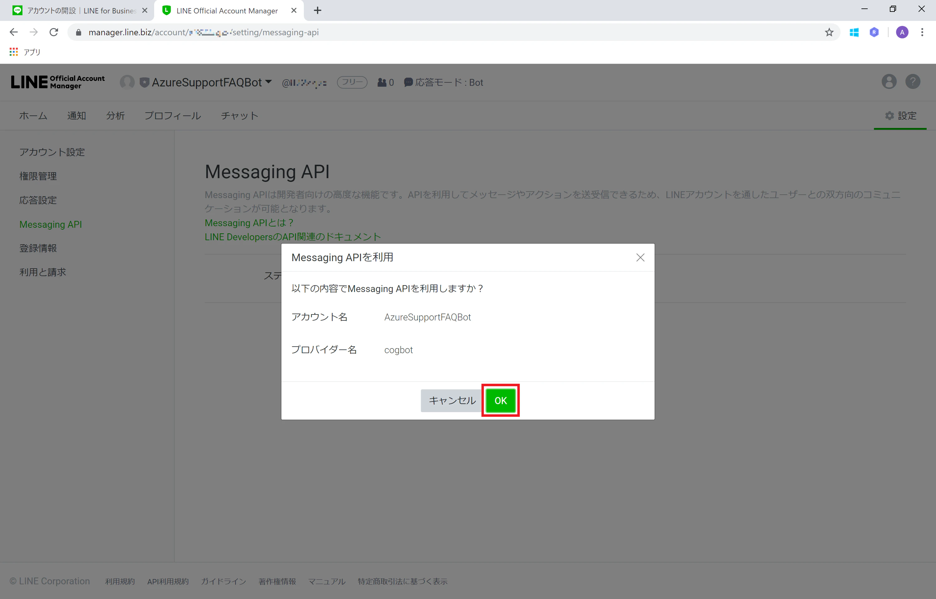Open the プロフィール tab
Viewport: 936px width, 599px height.
173,115
